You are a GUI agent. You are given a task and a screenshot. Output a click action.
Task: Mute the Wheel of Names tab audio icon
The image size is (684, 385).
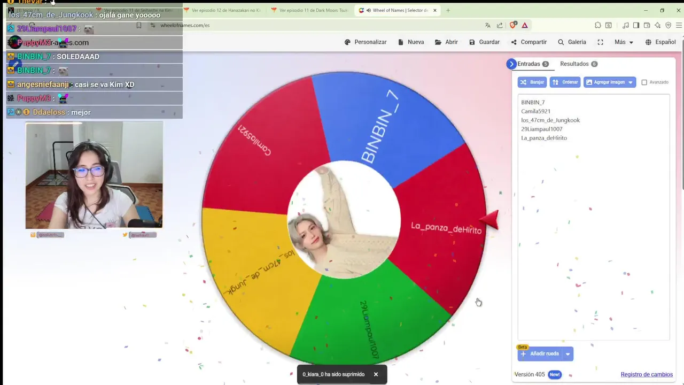[369, 10]
